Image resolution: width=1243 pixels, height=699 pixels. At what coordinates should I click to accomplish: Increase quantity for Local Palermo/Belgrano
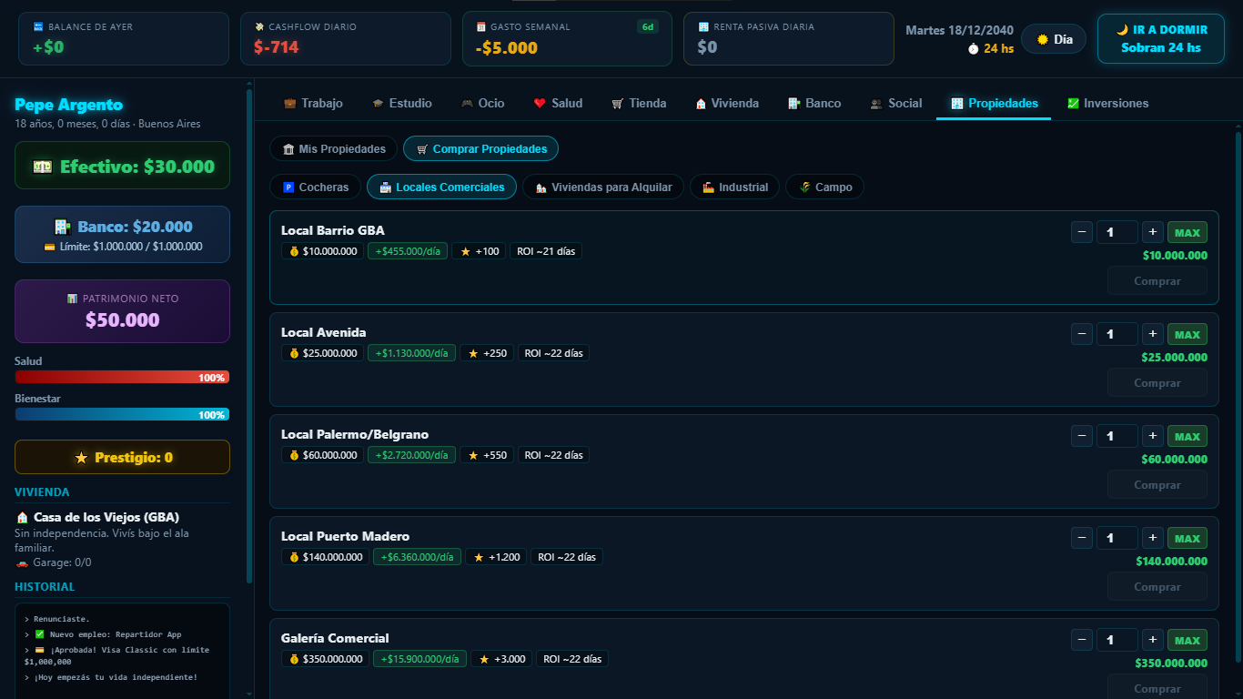(1152, 436)
